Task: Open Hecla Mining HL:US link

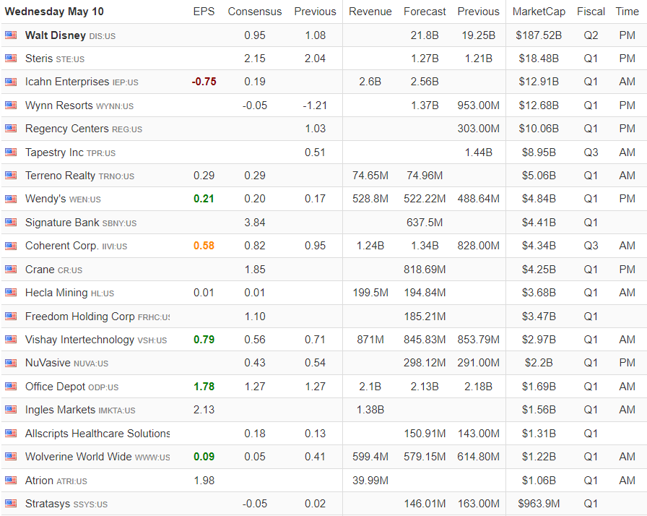Action: [70, 293]
